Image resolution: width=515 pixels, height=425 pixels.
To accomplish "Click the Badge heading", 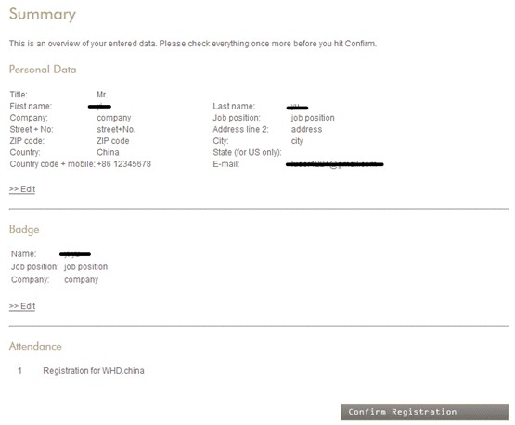I will (24, 229).
